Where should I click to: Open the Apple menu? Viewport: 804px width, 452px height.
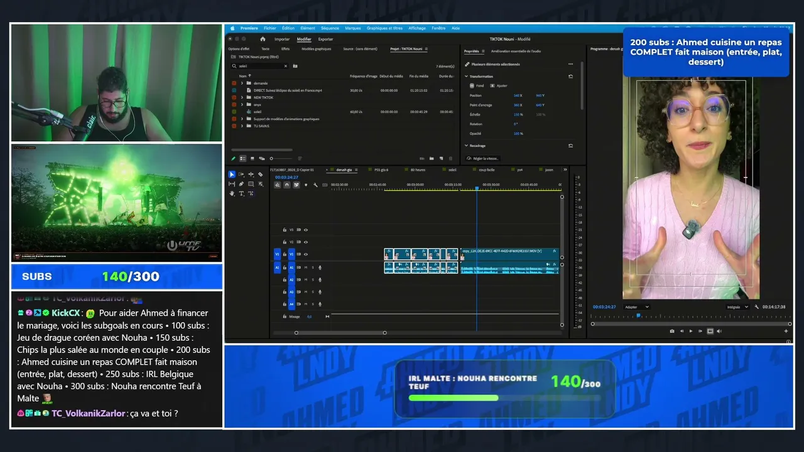(232, 28)
